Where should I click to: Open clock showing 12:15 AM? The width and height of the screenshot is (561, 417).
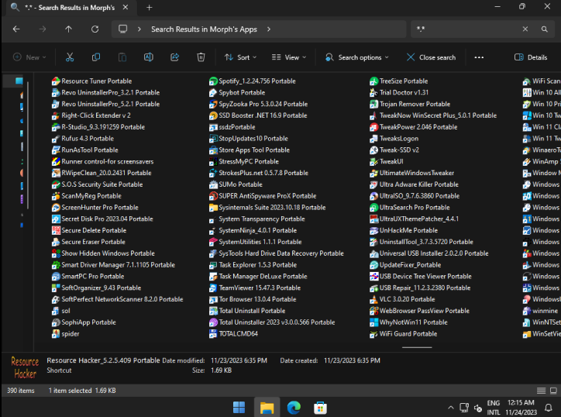[x=521, y=408]
